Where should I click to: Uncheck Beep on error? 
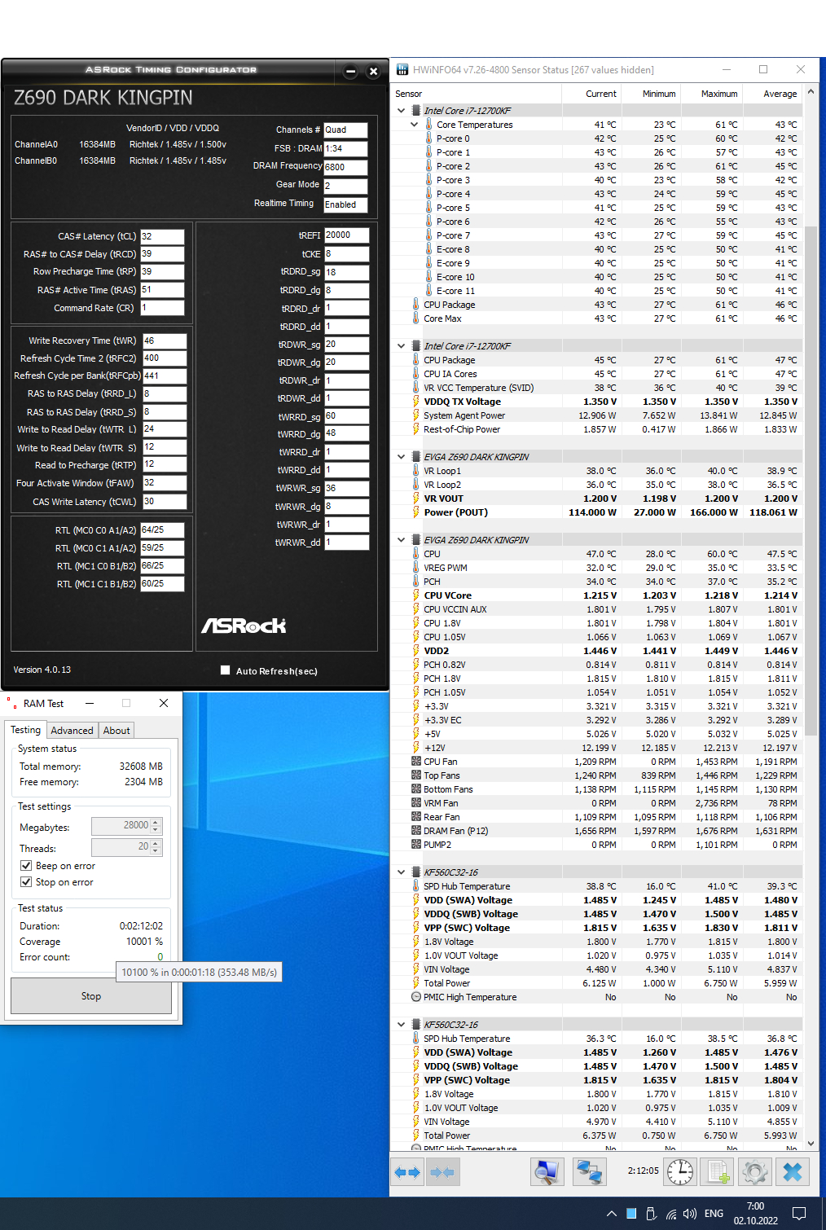pos(26,866)
